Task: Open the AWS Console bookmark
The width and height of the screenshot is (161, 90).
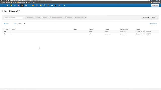Action: click(21, 2)
